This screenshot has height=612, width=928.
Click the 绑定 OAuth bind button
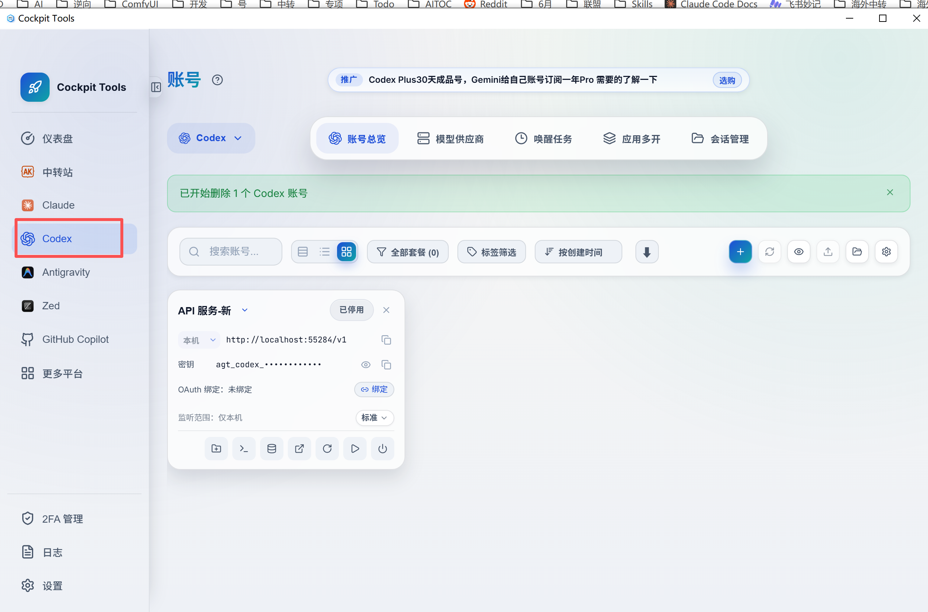[x=374, y=390]
